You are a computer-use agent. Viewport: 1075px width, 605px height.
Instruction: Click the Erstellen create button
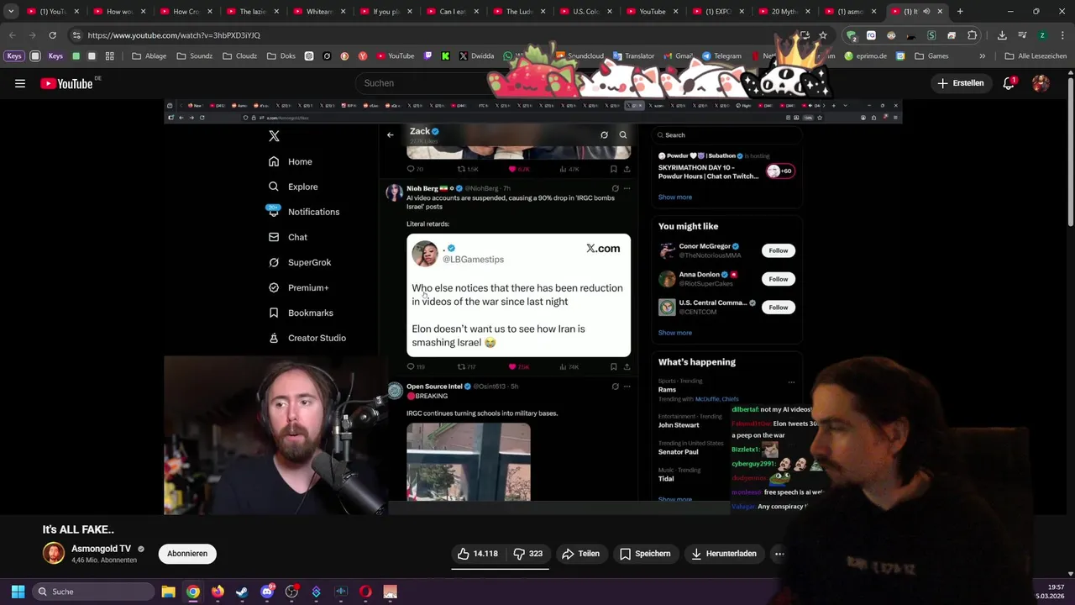961,83
